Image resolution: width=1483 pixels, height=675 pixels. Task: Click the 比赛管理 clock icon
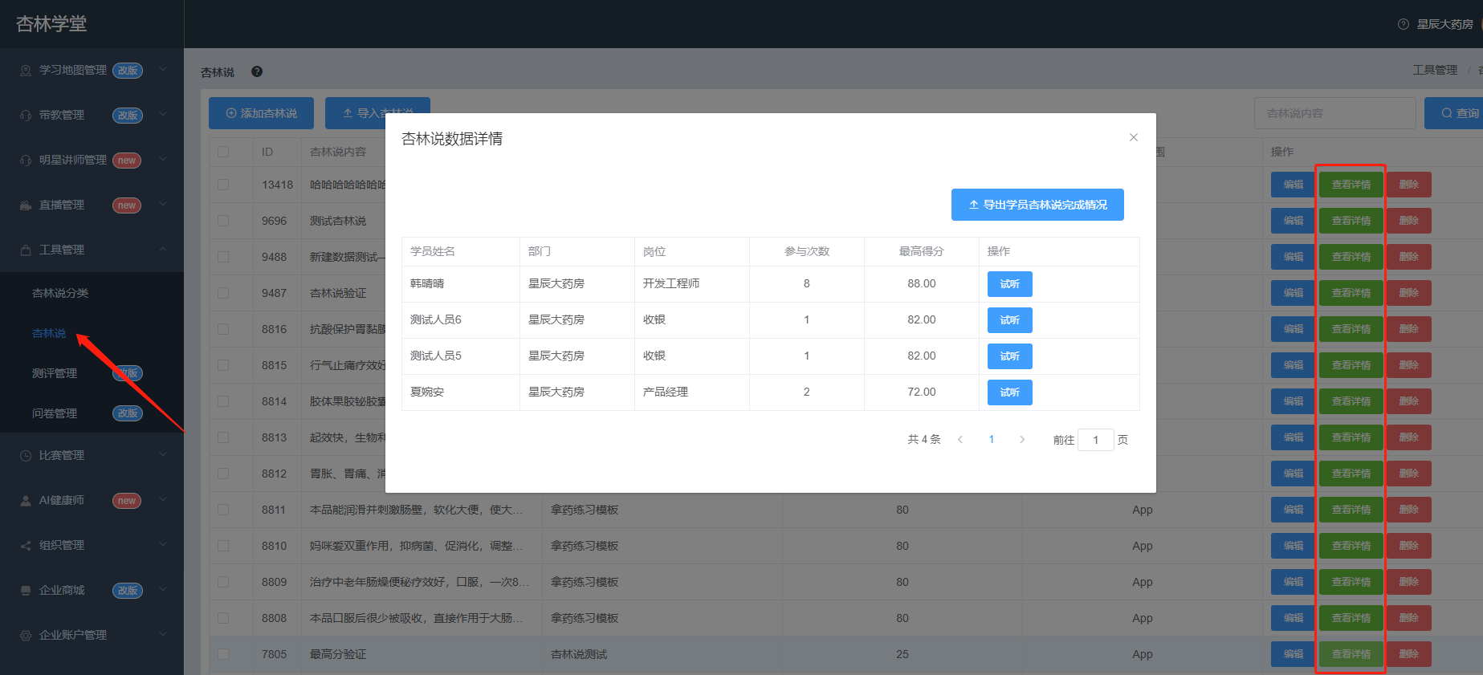pos(26,456)
